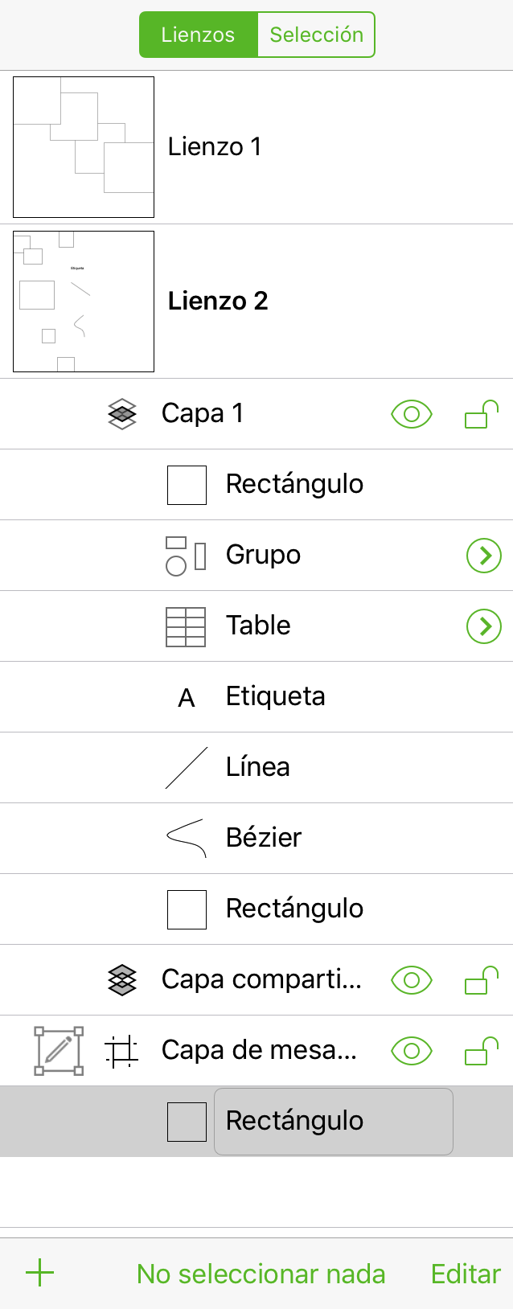513x1309 pixels.
Task: Lock the Capa de mesa layer
Action: [482, 1050]
